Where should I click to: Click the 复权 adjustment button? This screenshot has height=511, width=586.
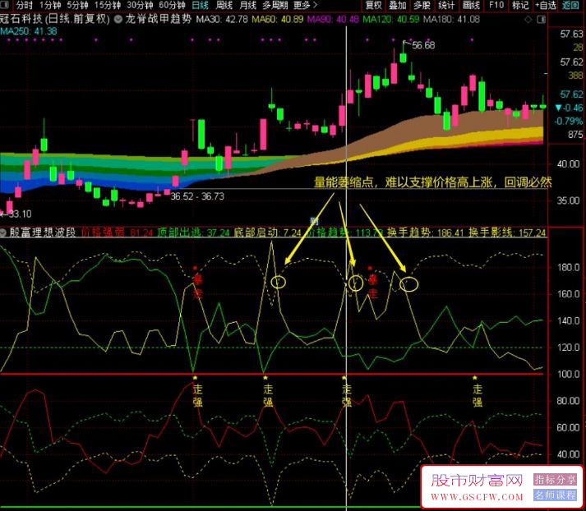(373, 5)
